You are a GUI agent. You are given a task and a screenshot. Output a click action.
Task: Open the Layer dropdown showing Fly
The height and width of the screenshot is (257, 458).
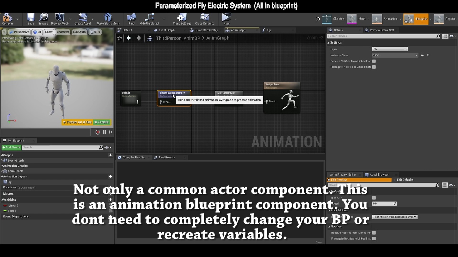(x=390, y=49)
